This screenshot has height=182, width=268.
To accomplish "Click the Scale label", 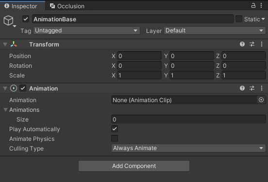I will (x=17, y=76).
